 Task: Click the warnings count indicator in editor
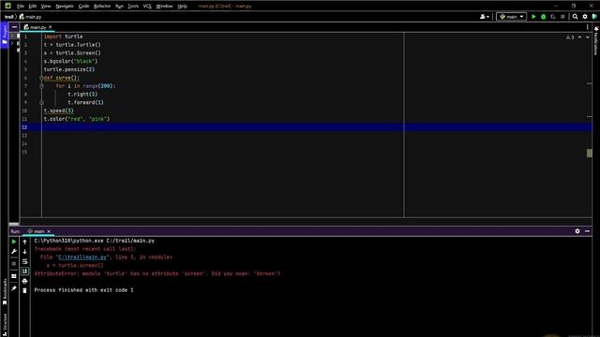(x=570, y=37)
